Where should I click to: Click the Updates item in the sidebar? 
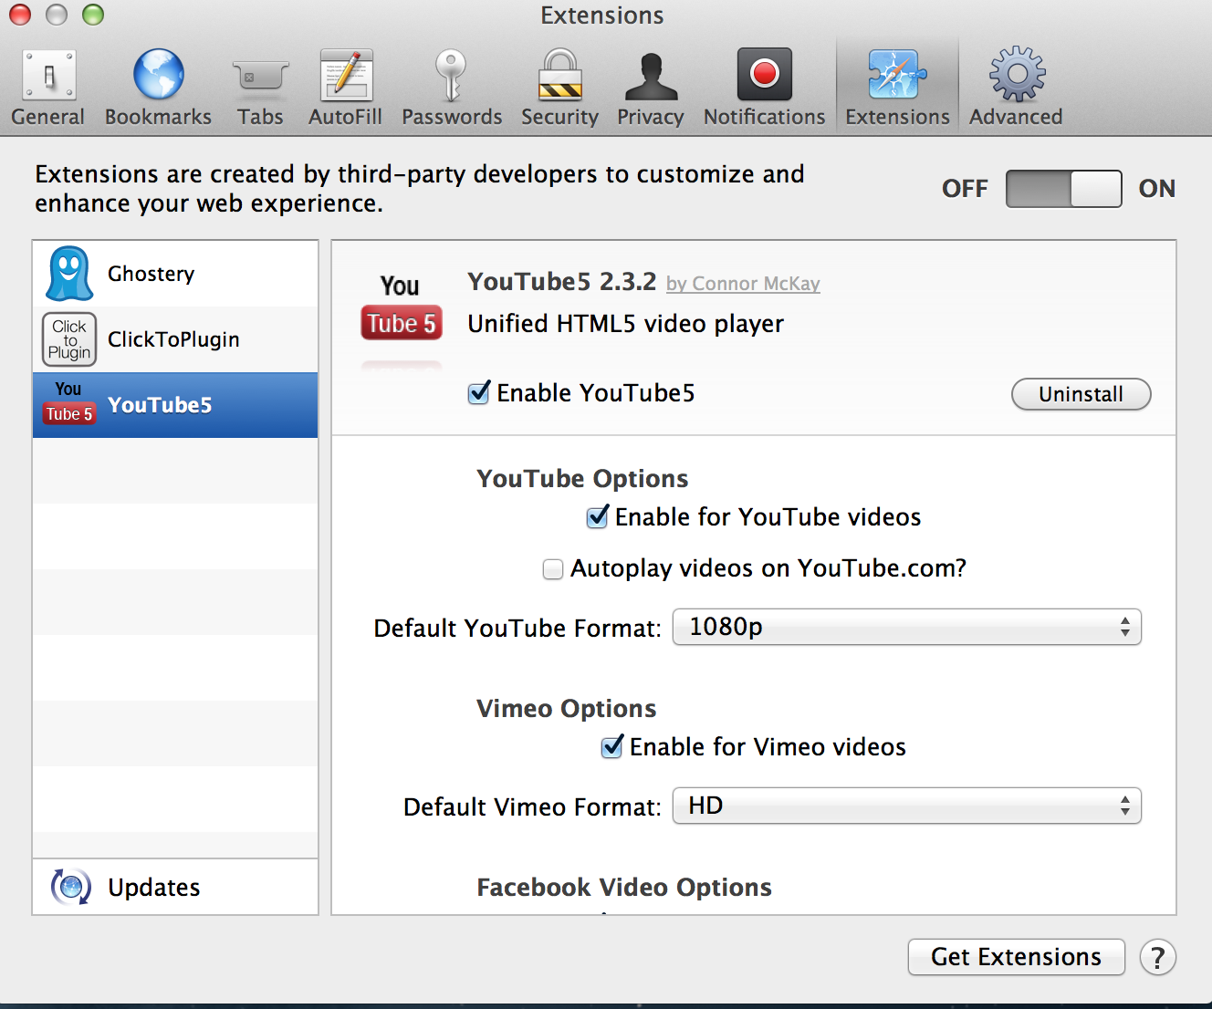click(175, 887)
